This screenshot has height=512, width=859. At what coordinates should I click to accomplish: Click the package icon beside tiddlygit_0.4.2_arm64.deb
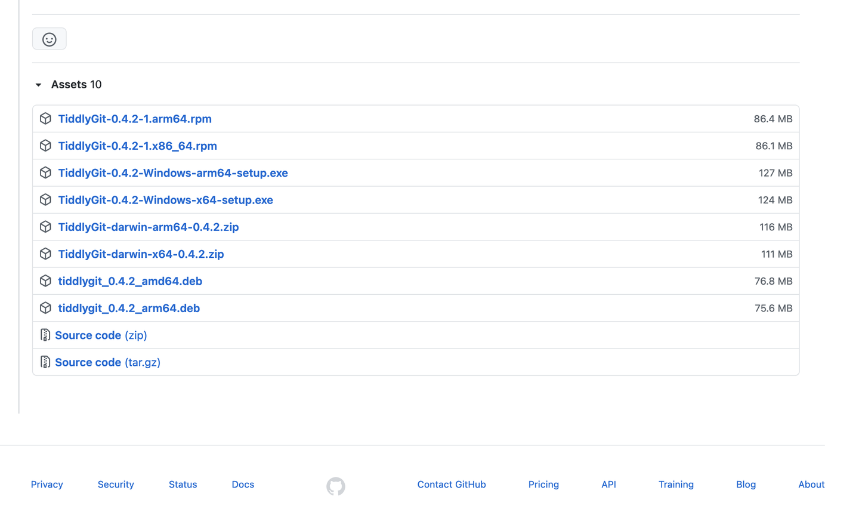(45, 308)
